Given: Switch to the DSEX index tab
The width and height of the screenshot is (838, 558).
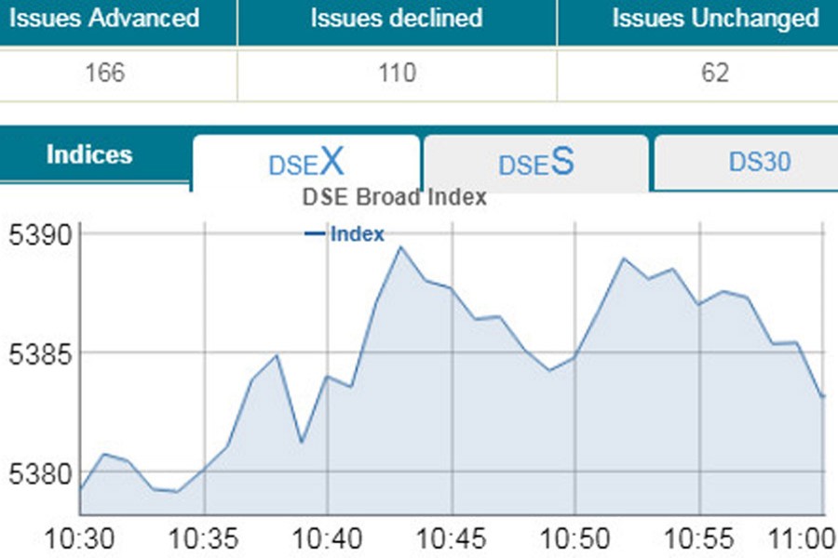Looking at the screenshot, I should [x=306, y=163].
